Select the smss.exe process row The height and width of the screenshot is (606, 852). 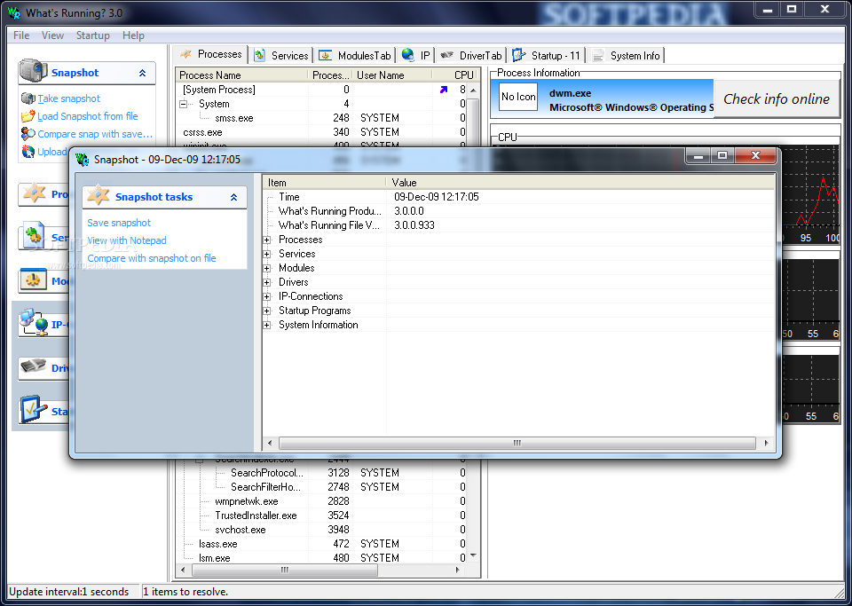(x=322, y=118)
